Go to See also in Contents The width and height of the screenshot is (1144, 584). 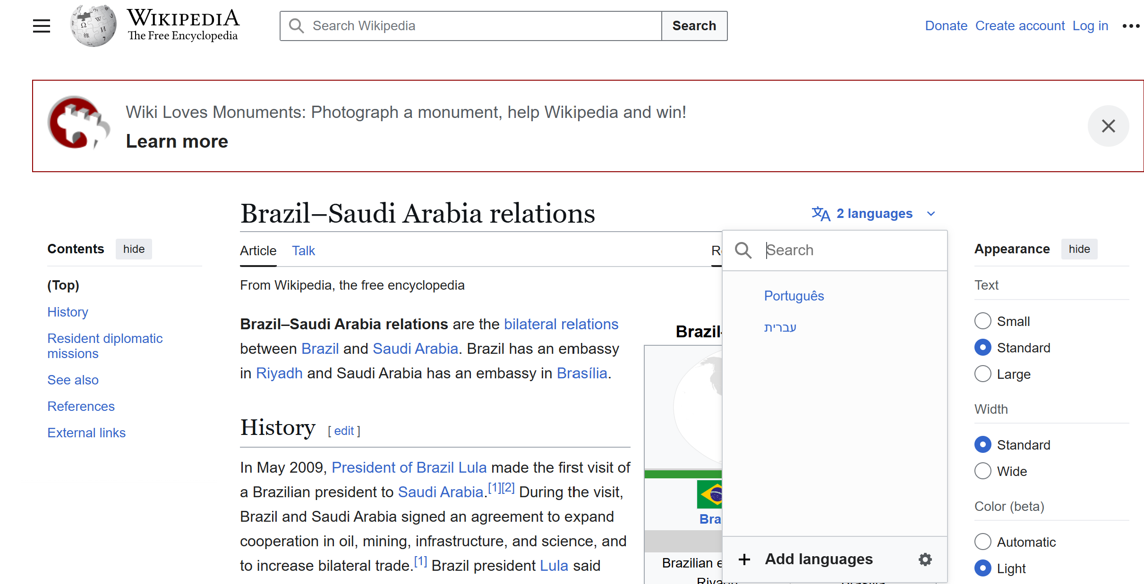[73, 380]
